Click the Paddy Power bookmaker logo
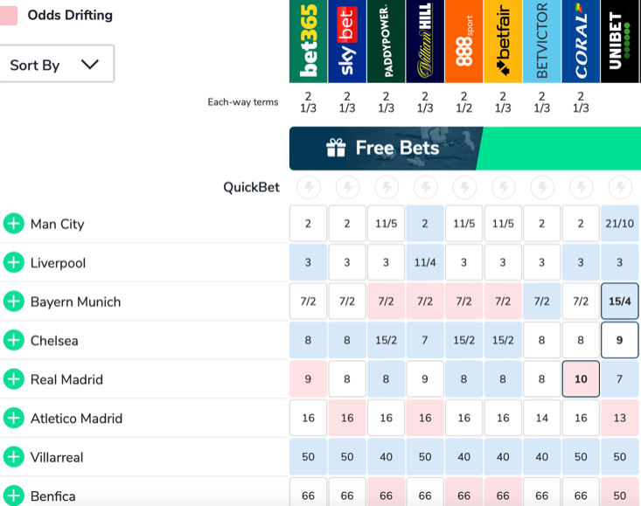Viewport: 641px width, 506px height. click(386, 41)
